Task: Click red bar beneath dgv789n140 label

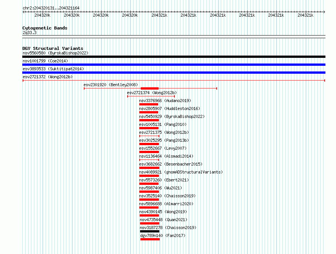Action: coord(150,239)
